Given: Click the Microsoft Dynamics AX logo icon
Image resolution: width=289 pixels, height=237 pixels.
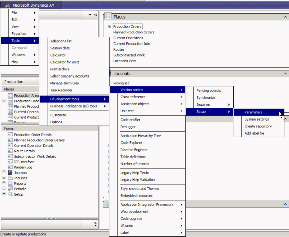Looking at the screenshot, I should pyautogui.click(x=7, y=5).
